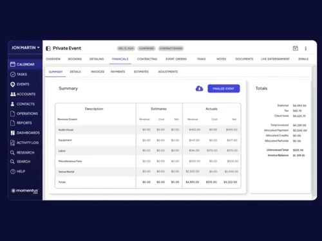This screenshot has height=241, width=322.
Task: Open the Reports document icon
Action: click(x=13, y=123)
